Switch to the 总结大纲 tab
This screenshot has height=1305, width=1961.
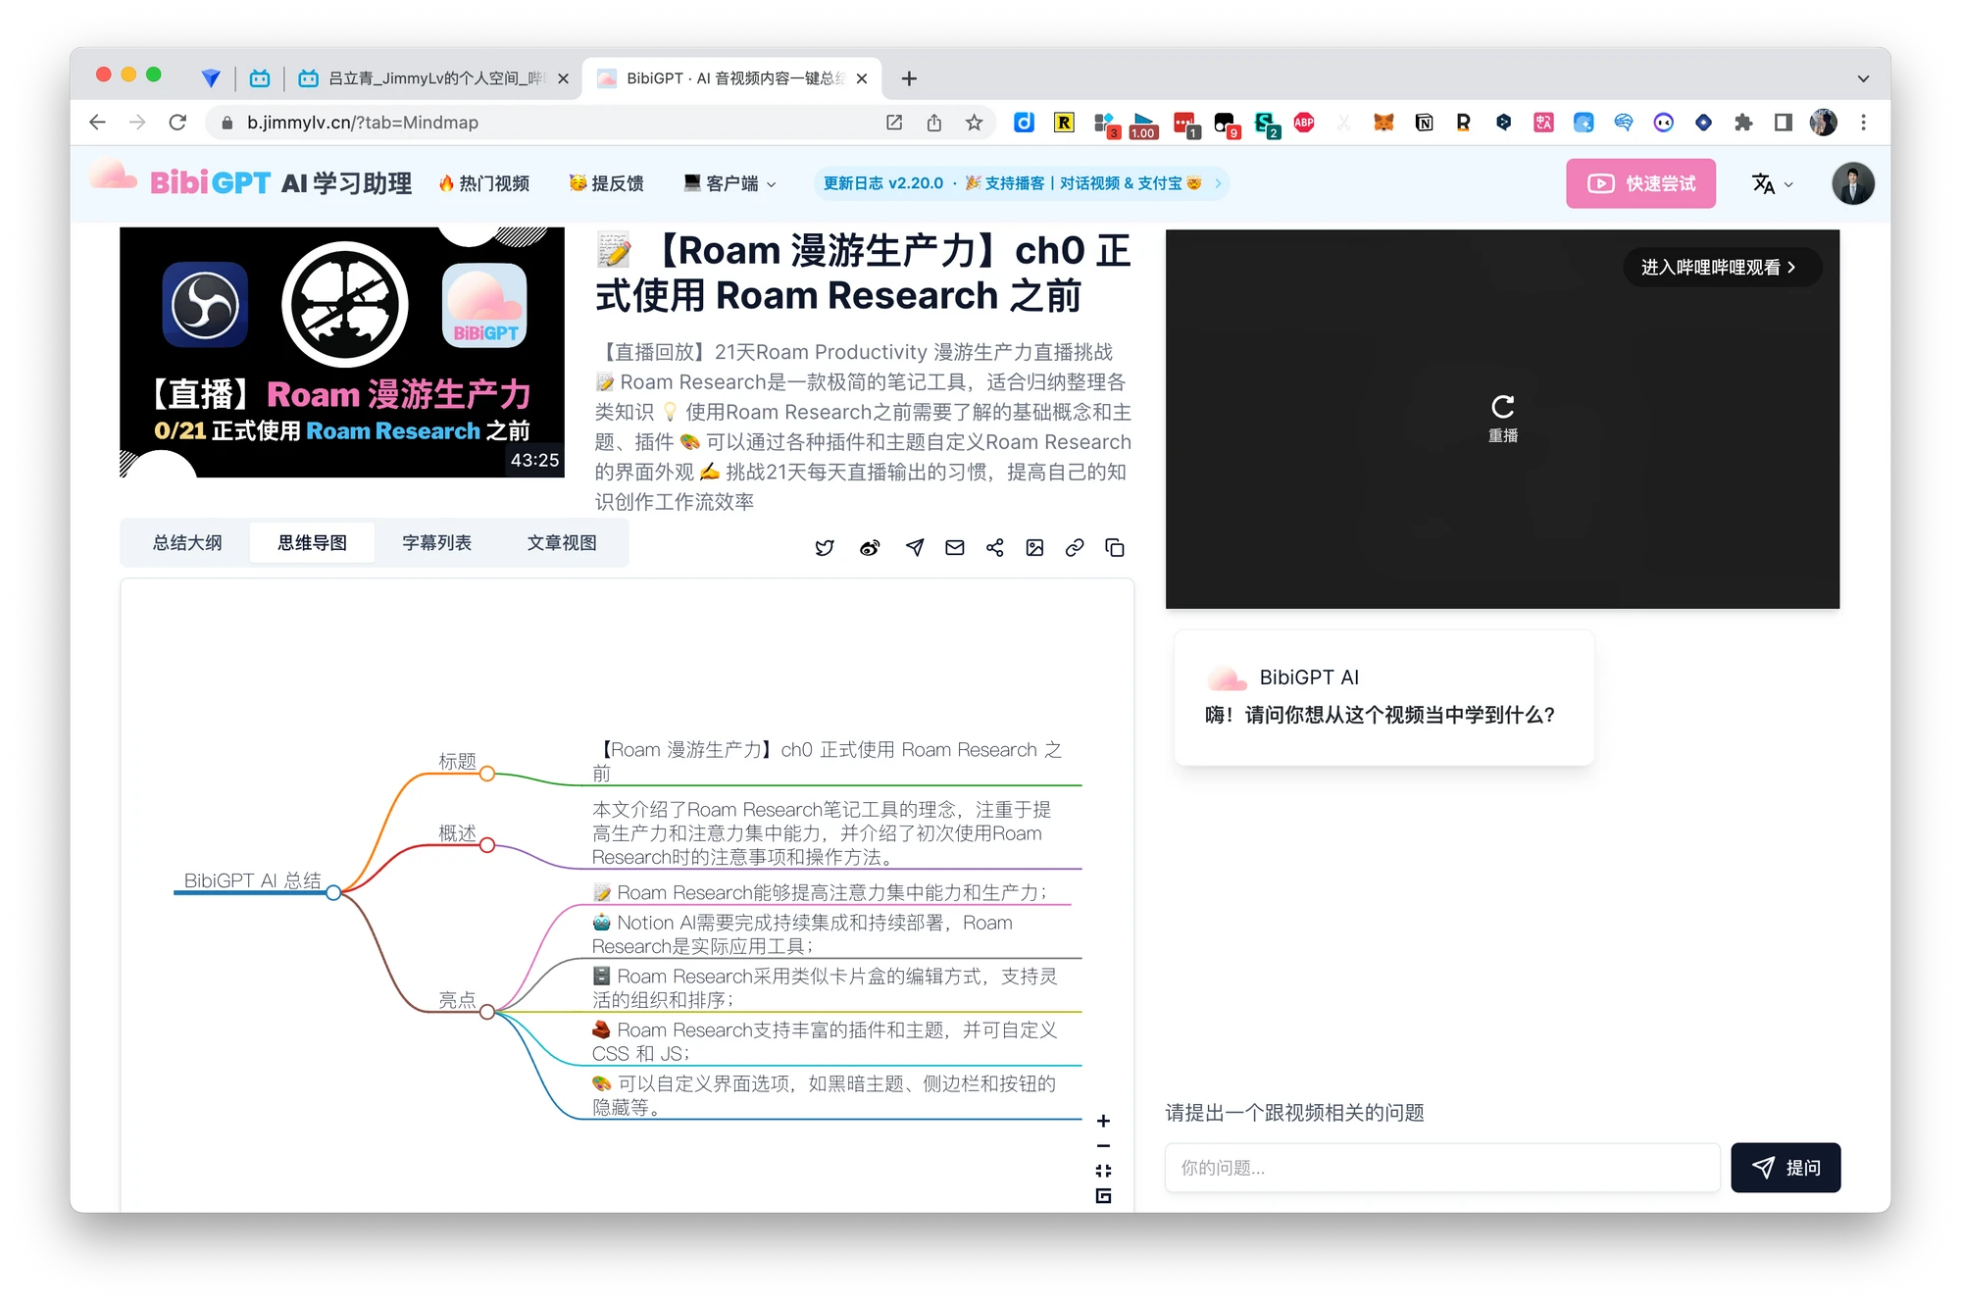click(187, 543)
